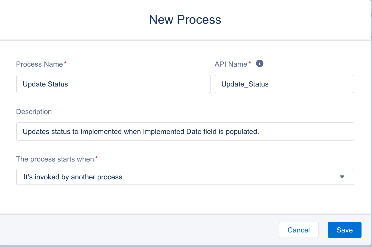Save the new process
372x247 pixels.
pyautogui.click(x=344, y=230)
